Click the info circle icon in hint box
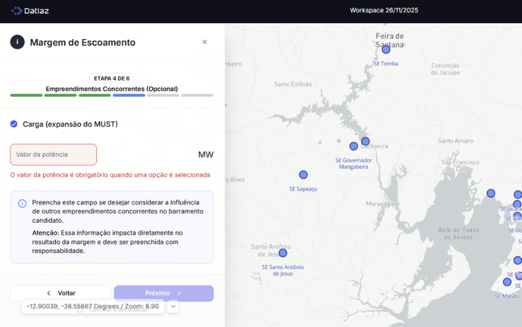The width and height of the screenshot is (522, 327). click(x=22, y=204)
